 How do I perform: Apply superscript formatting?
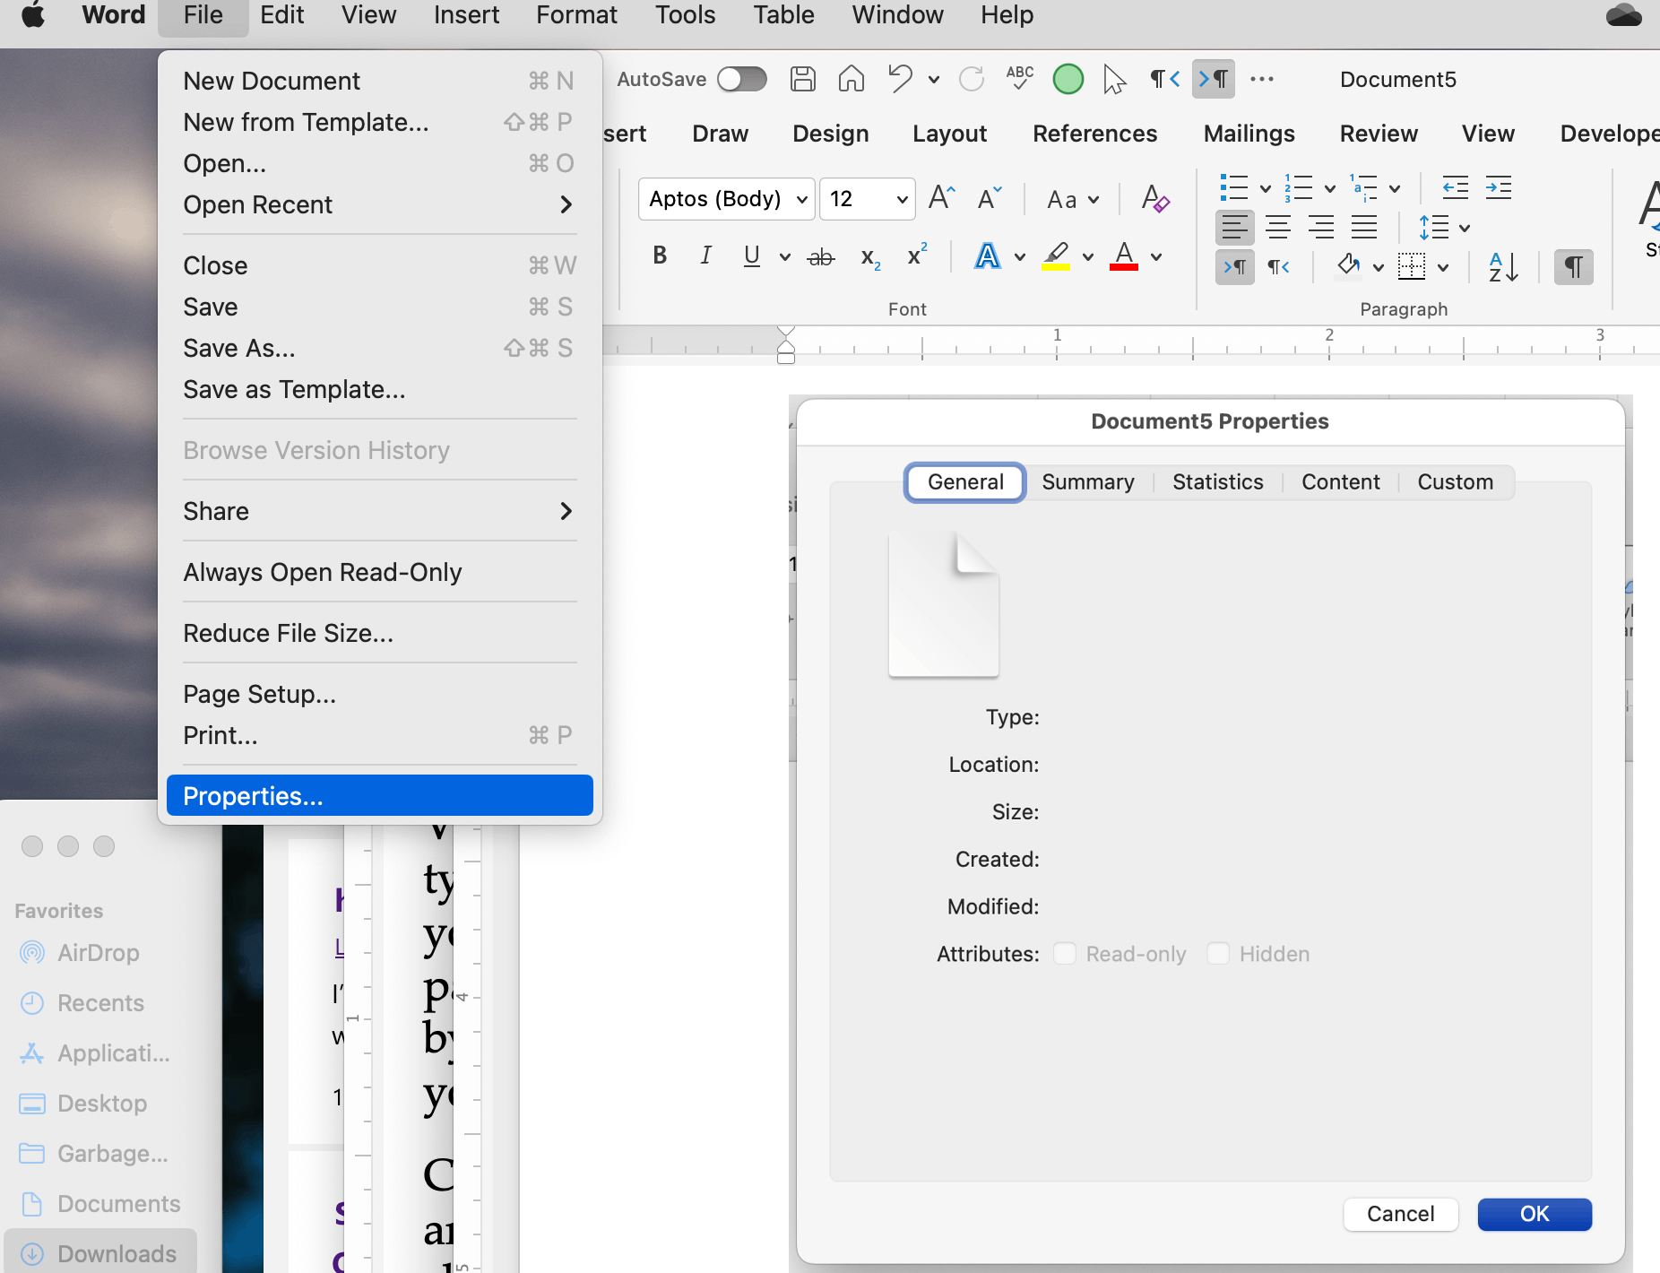916,255
